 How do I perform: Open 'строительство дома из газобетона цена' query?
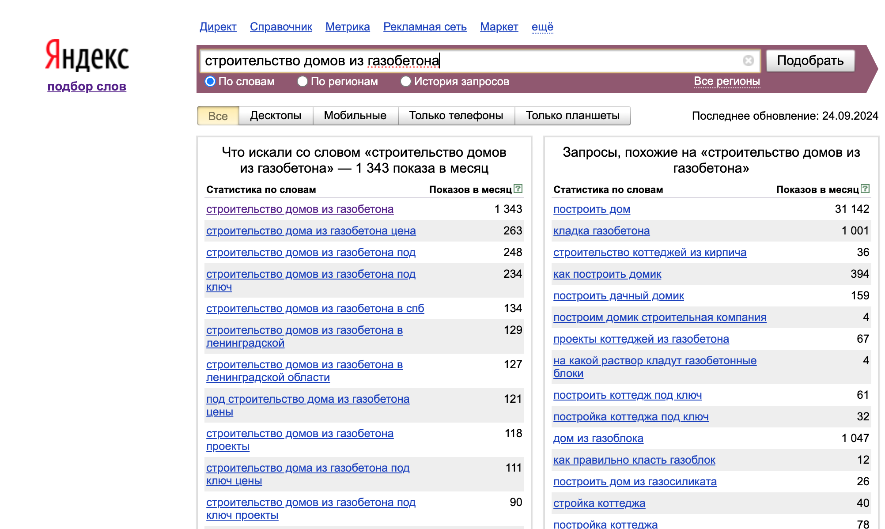click(x=311, y=231)
